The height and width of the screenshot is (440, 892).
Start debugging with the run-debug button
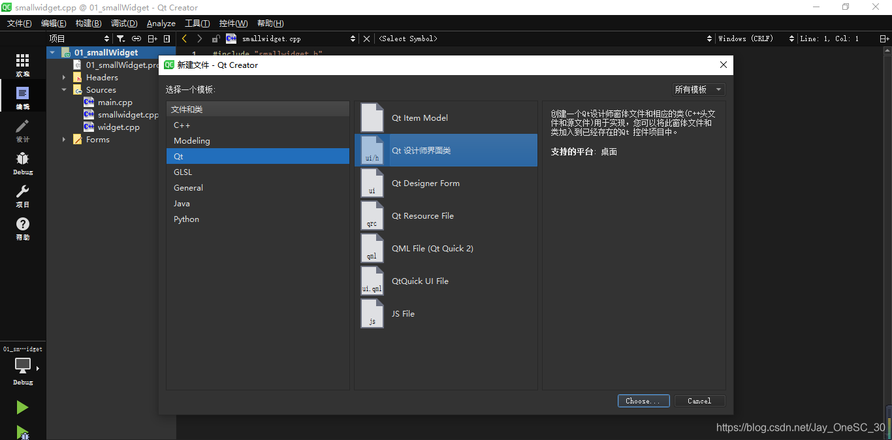23,432
